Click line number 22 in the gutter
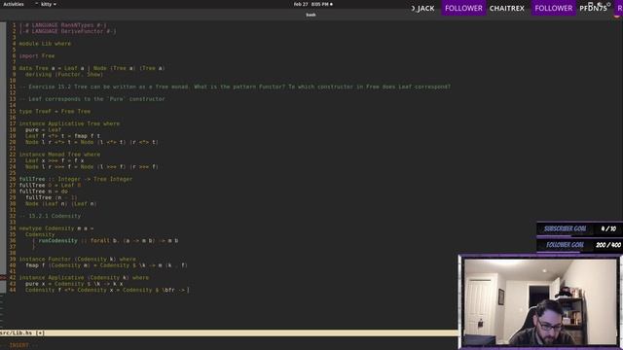The image size is (623, 350). point(13,155)
